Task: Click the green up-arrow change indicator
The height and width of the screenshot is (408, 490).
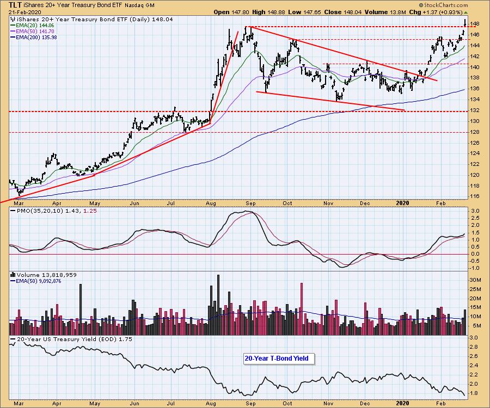Action: point(465,13)
